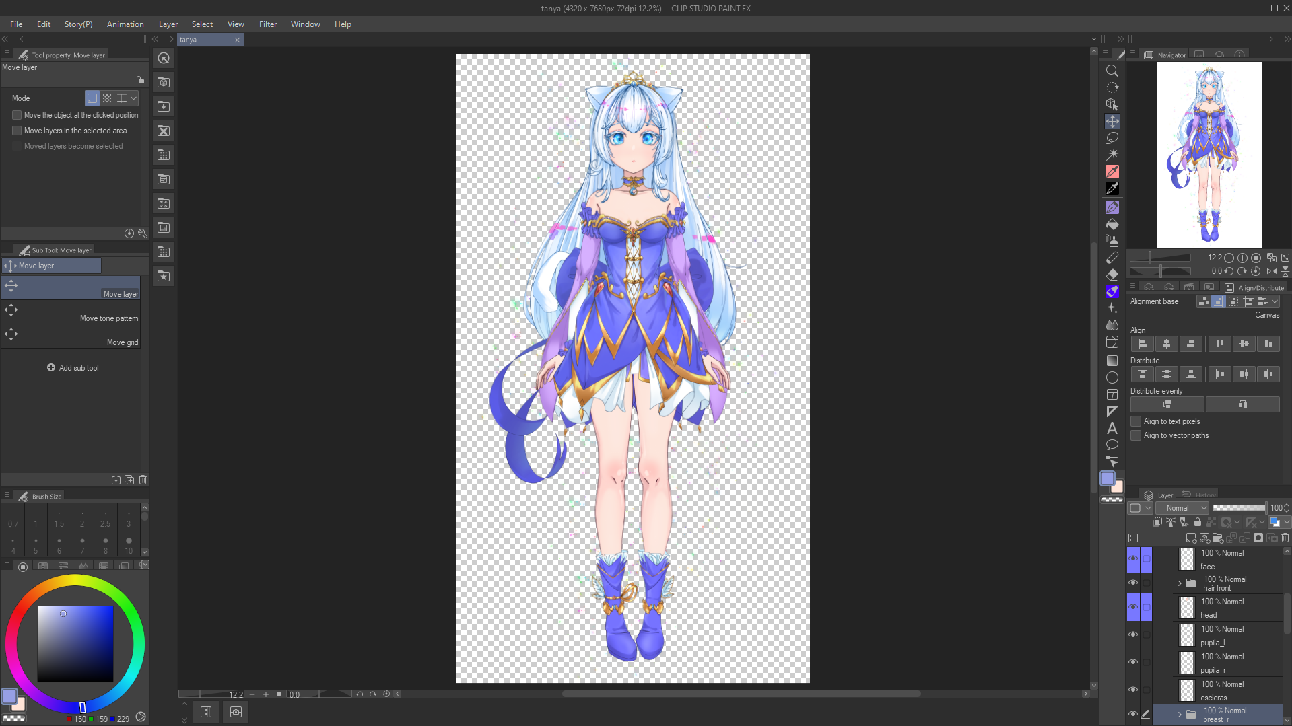This screenshot has width=1292, height=726.
Task: Click inside the color wheel square
Action: pyautogui.click(x=75, y=644)
